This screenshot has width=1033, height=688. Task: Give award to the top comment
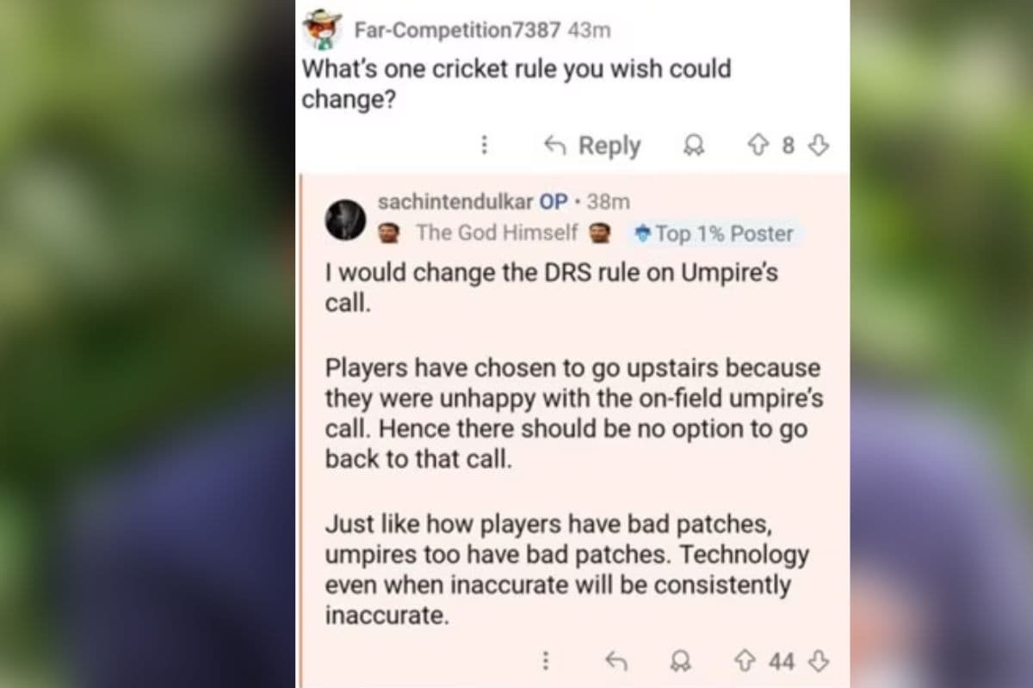click(x=693, y=146)
